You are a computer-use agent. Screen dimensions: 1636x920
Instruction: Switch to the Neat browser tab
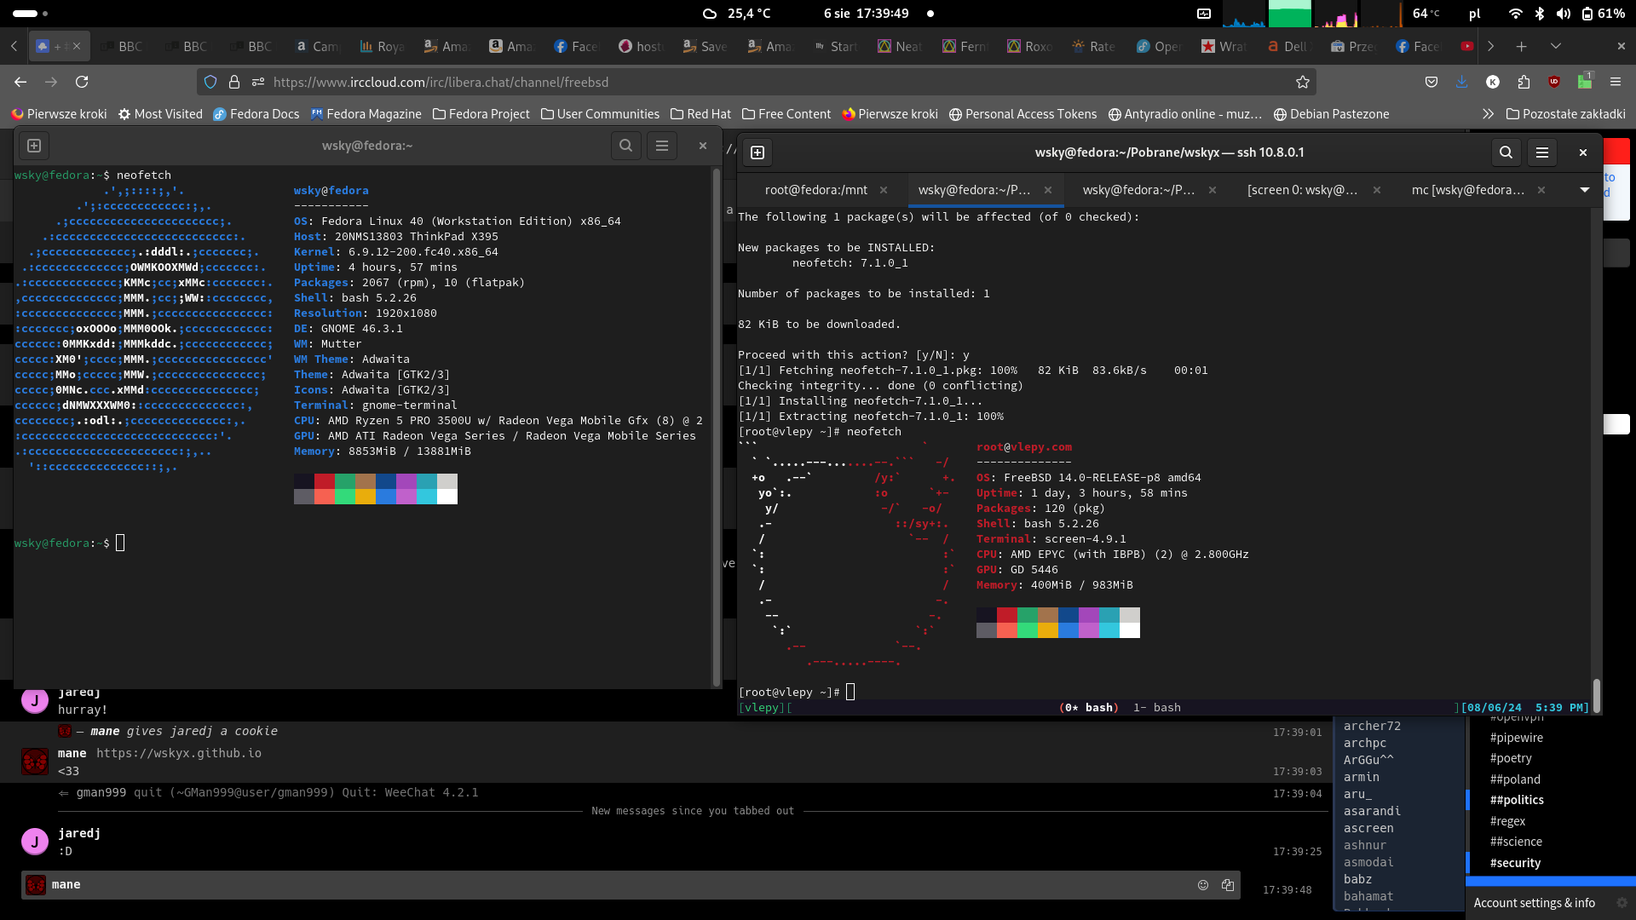[x=900, y=46]
